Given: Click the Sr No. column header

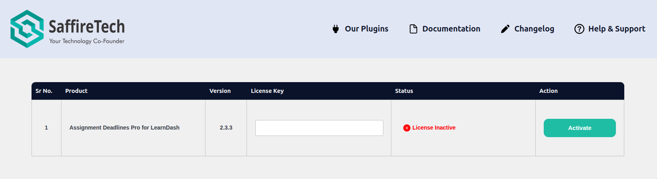Looking at the screenshot, I should (x=44, y=91).
